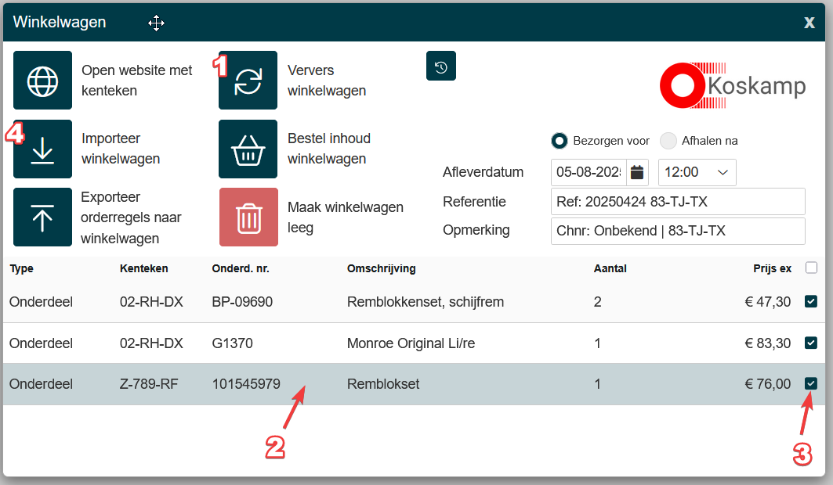The width and height of the screenshot is (833, 485).
Task: Open cart history with the clock icon
Action: [441, 66]
